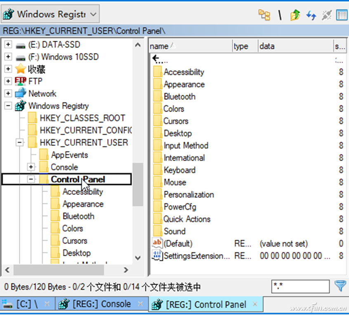Click the folder tree toolbar icon
This screenshot has width=349, height=315.
264,15
